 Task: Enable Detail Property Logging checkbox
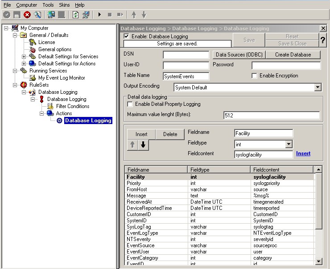[x=130, y=104]
